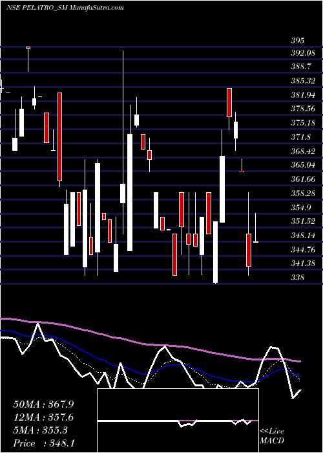
Task: Click inside the MACD indicator box
Action: tap(178, 421)
